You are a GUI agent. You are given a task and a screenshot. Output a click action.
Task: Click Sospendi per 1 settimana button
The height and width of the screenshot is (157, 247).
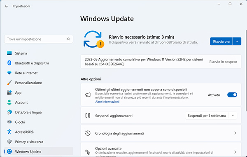(207, 115)
